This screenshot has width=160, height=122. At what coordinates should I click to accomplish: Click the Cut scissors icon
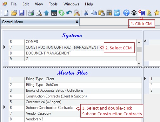[x=86, y=13]
